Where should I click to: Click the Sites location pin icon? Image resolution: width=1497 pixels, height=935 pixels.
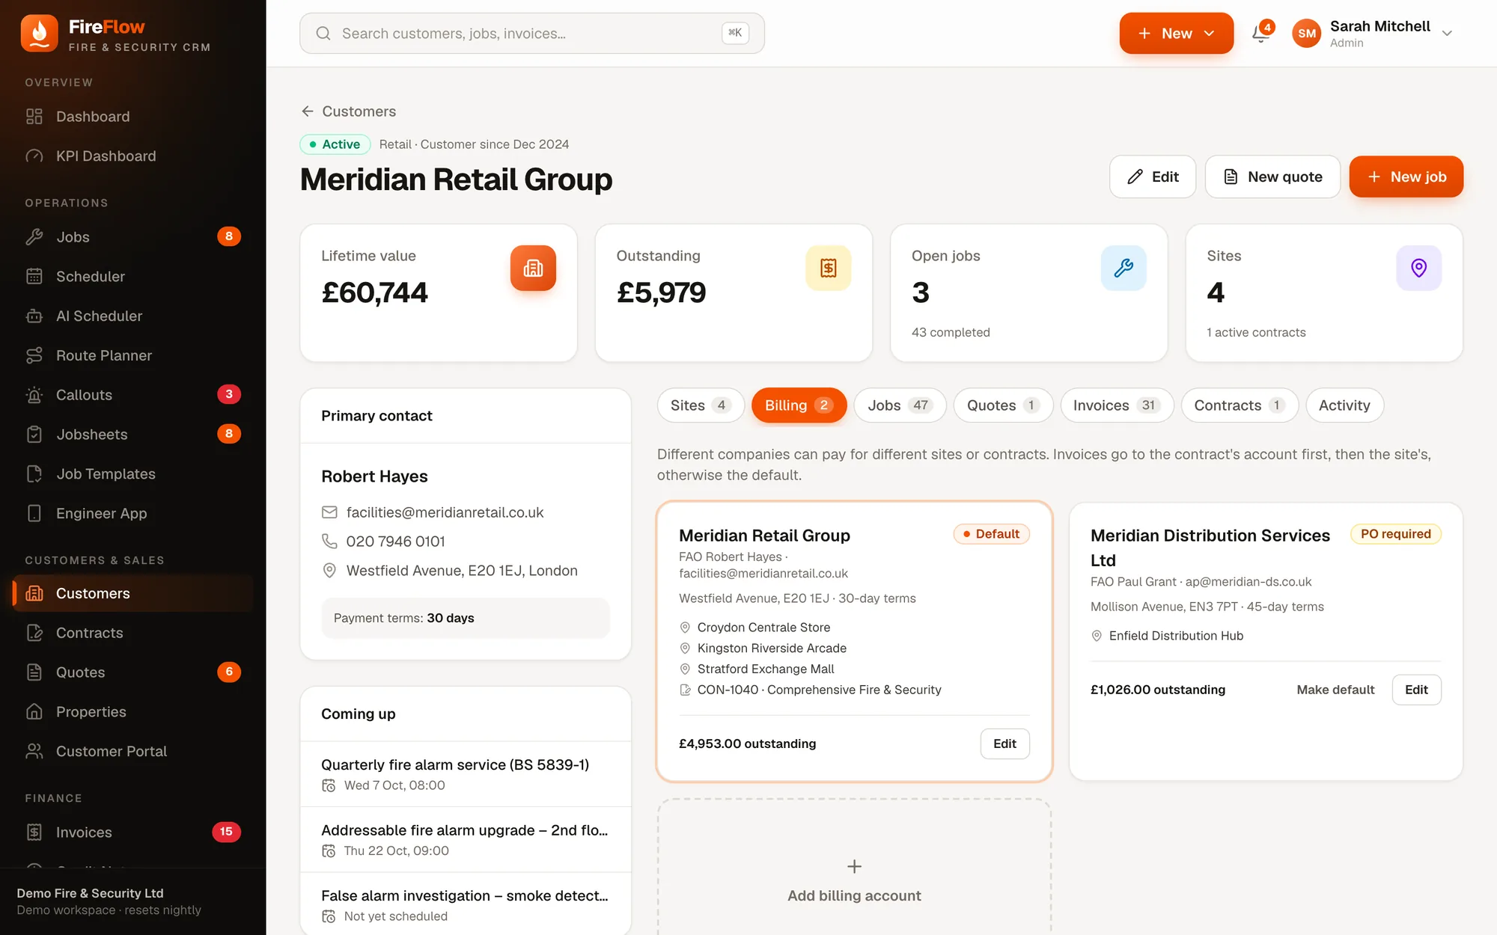(x=1418, y=268)
